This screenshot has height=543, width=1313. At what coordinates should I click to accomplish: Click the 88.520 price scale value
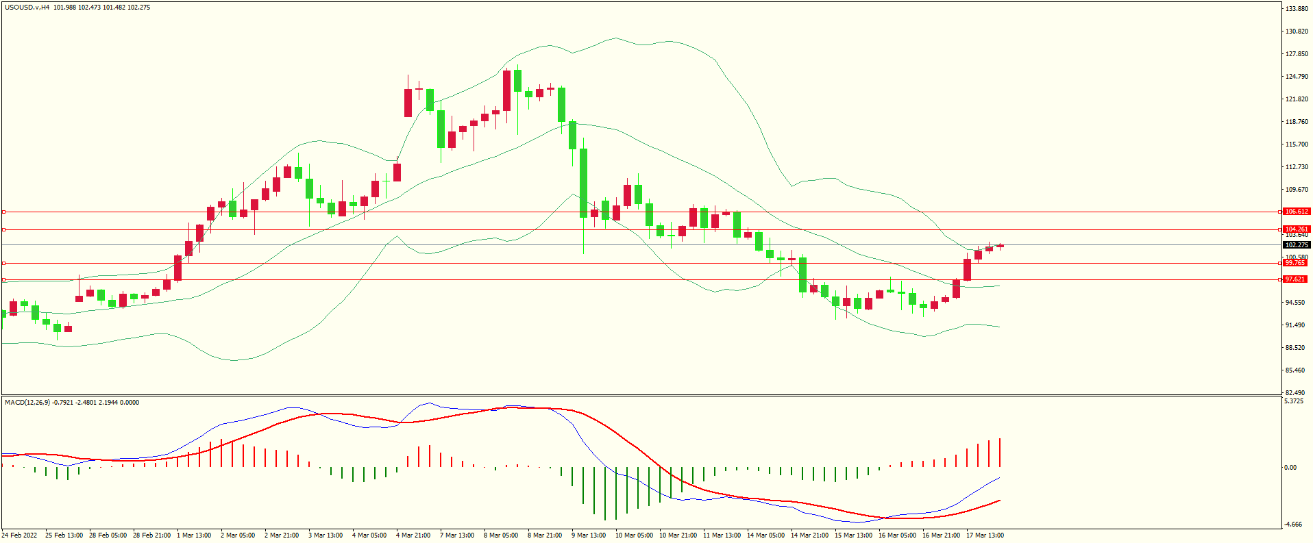pos(1294,348)
